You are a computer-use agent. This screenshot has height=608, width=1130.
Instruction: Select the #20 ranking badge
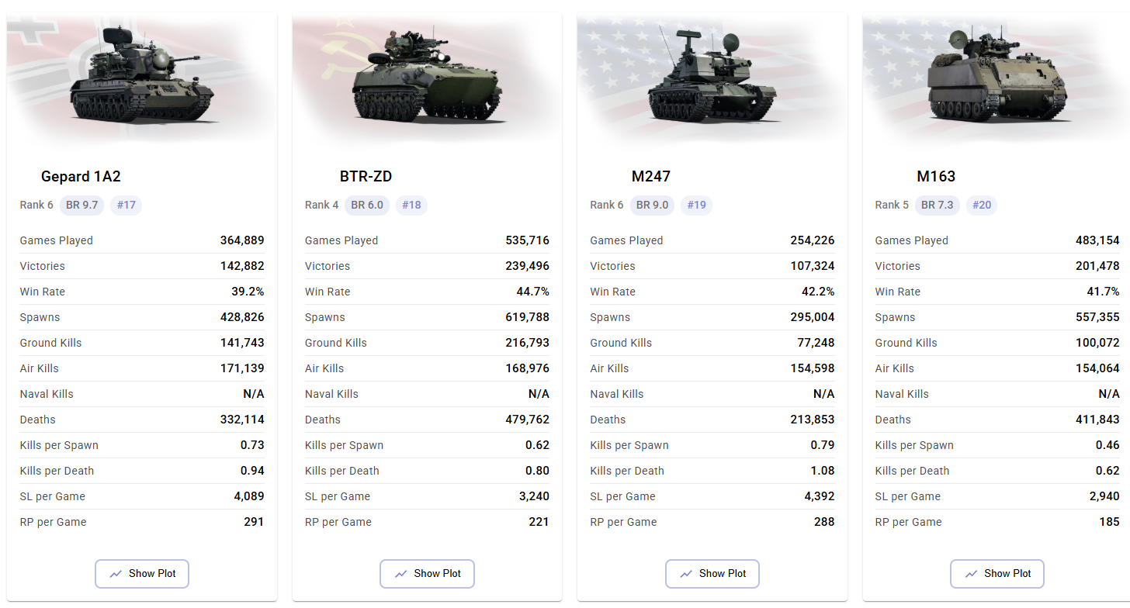pyautogui.click(x=982, y=205)
